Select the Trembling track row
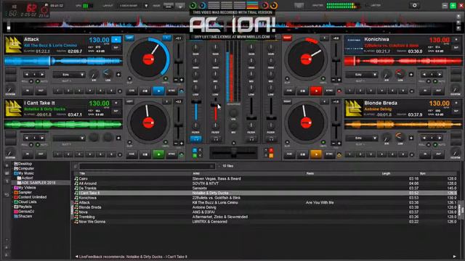This screenshot has width=465, height=261. coord(265,217)
